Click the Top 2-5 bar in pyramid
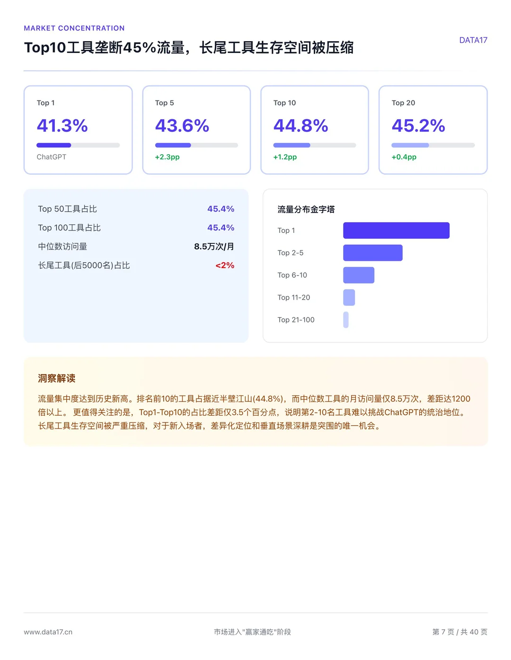 373,252
